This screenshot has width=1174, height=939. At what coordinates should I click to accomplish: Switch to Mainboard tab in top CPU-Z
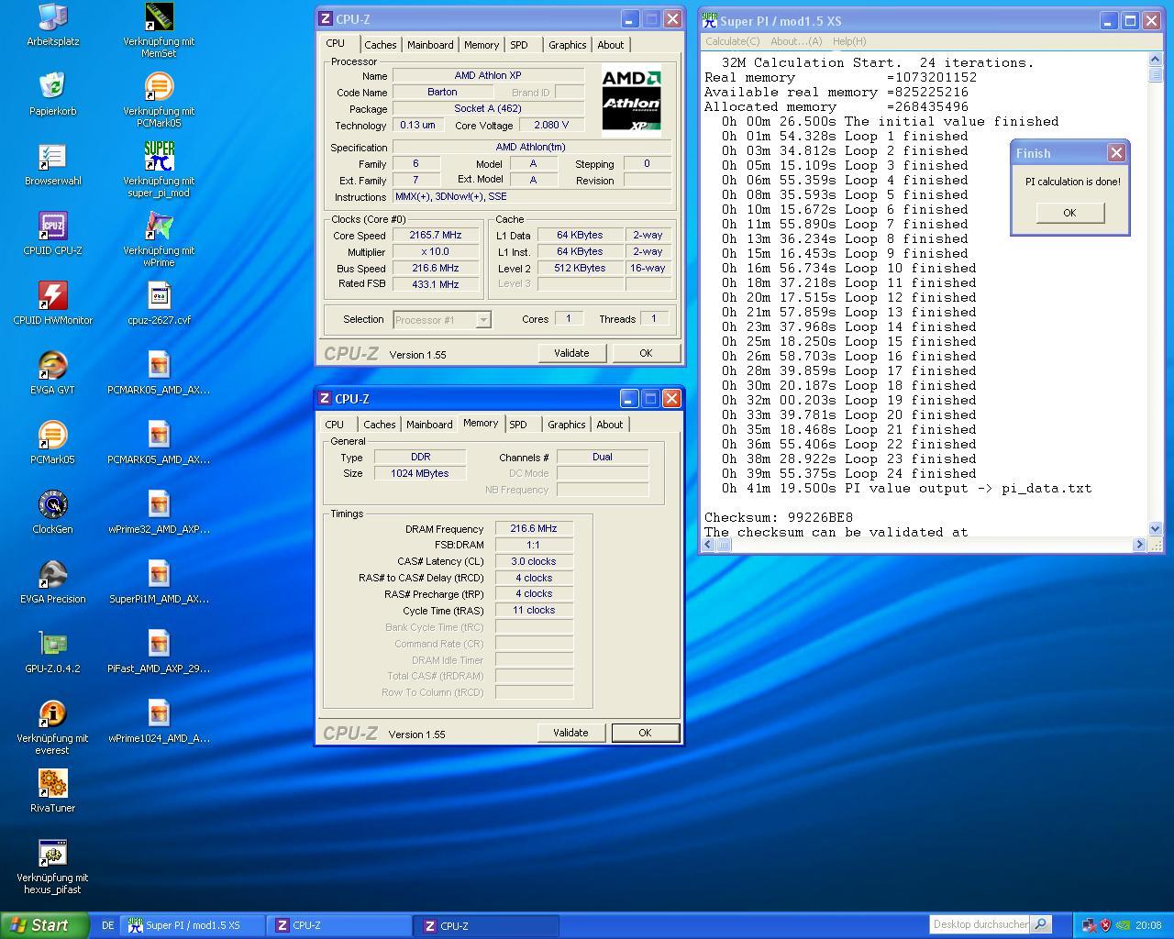430,45
